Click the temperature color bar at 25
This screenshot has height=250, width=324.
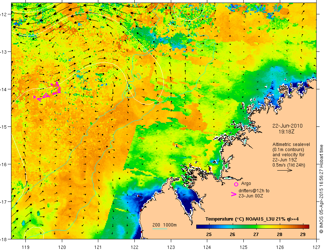209,226
